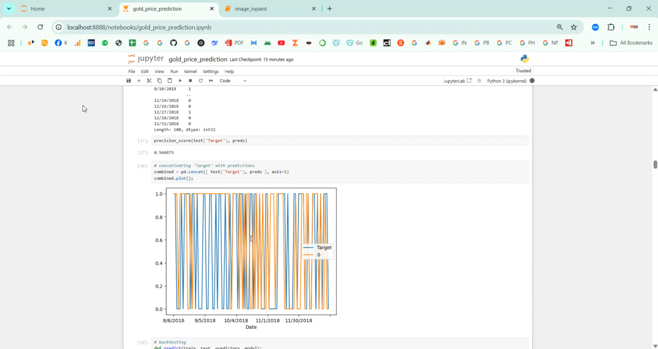The width and height of the screenshot is (658, 349).
Task: Open the Kernel menu
Action: click(x=190, y=71)
